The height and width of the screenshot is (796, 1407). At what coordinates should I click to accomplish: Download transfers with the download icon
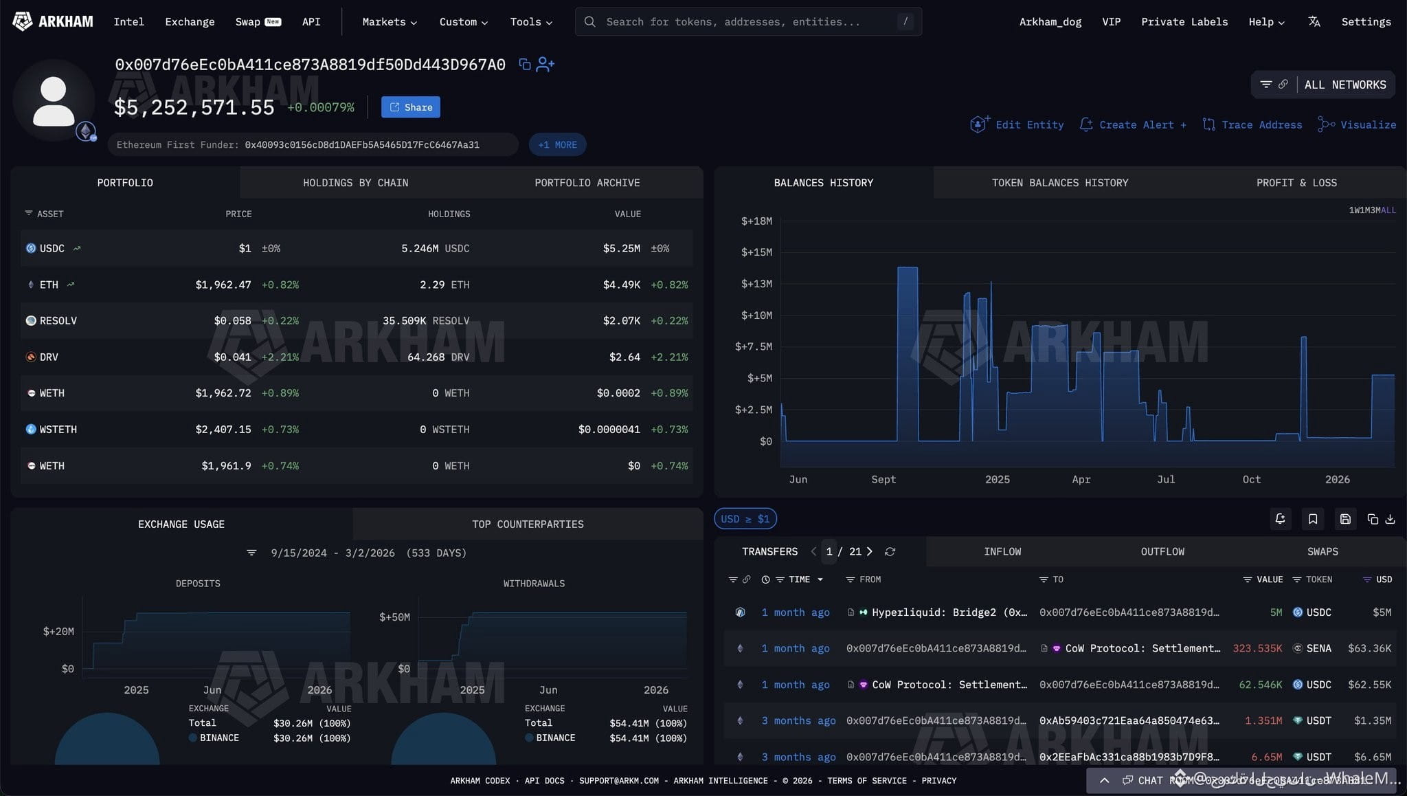click(x=1390, y=519)
